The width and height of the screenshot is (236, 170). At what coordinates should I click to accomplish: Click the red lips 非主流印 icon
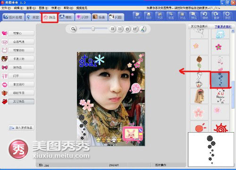pyautogui.click(x=5, y=85)
